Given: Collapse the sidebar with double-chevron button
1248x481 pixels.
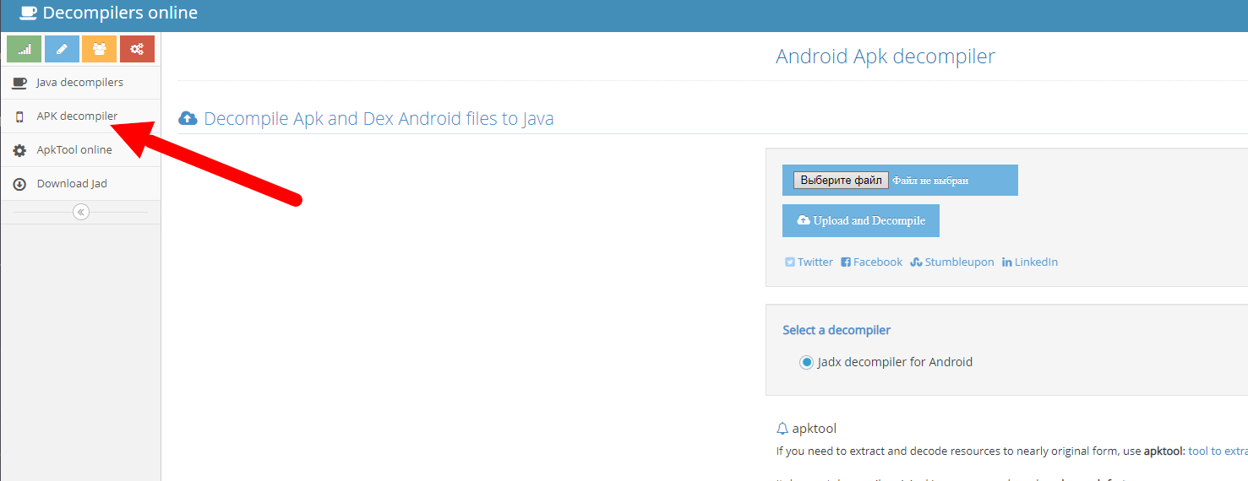Looking at the screenshot, I should point(81,212).
